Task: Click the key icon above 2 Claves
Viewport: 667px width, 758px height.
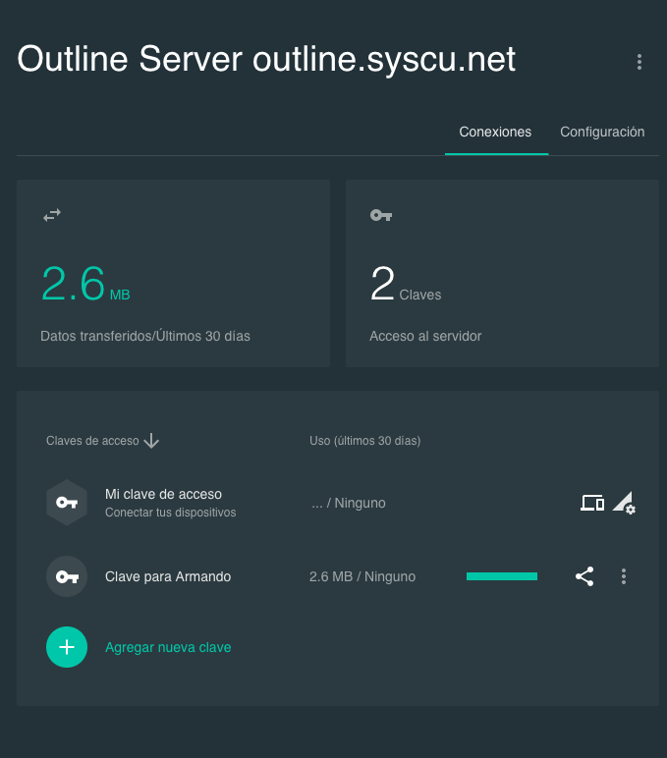Action: coord(381,215)
